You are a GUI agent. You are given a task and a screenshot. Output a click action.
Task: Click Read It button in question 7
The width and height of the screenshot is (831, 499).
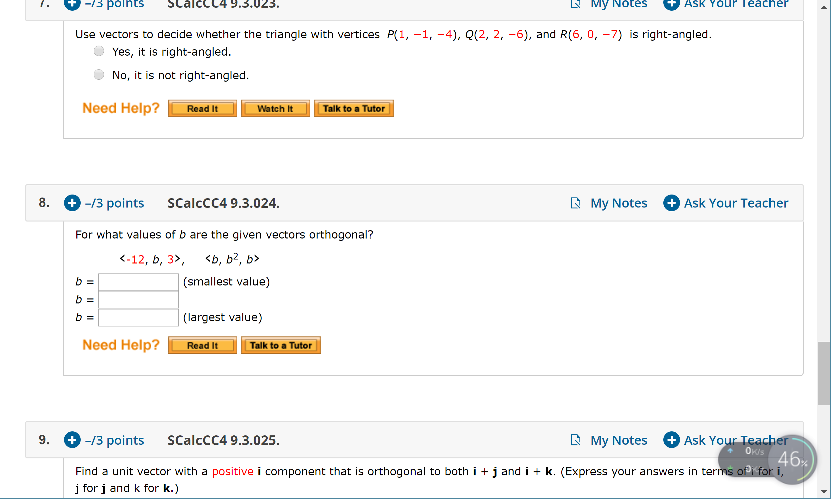point(203,109)
